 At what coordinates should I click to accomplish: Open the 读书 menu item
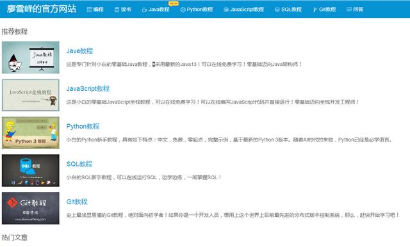pyautogui.click(x=126, y=10)
